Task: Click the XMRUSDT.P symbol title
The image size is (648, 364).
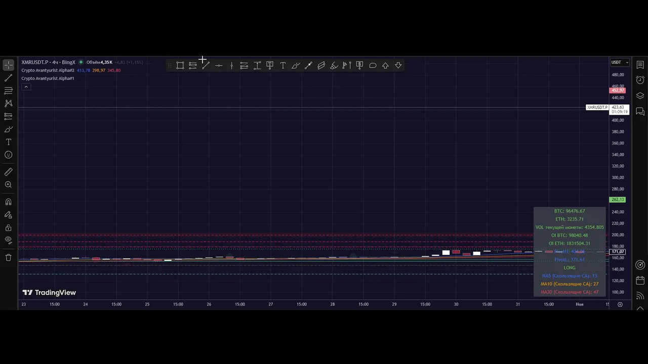Action: pyautogui.click(x=48, y=62)
